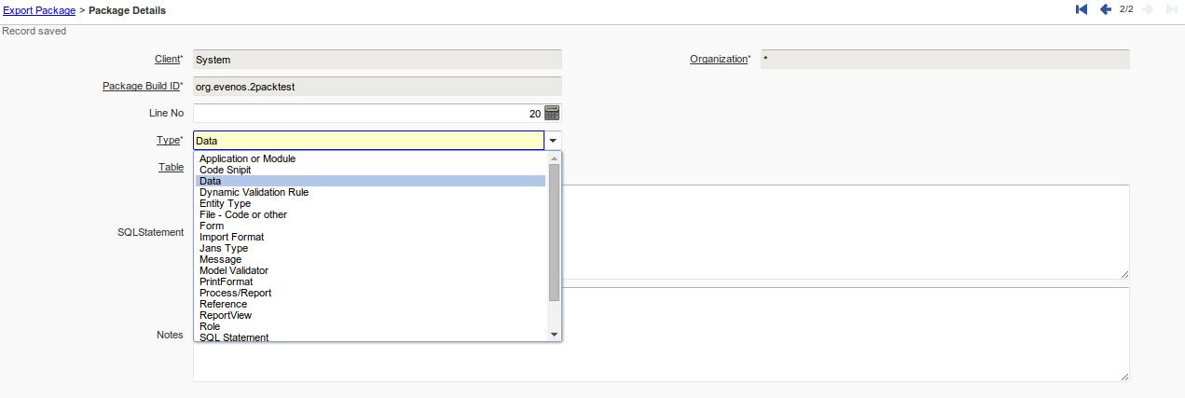Select 'Application or Module' from the list

pos(247,158)
